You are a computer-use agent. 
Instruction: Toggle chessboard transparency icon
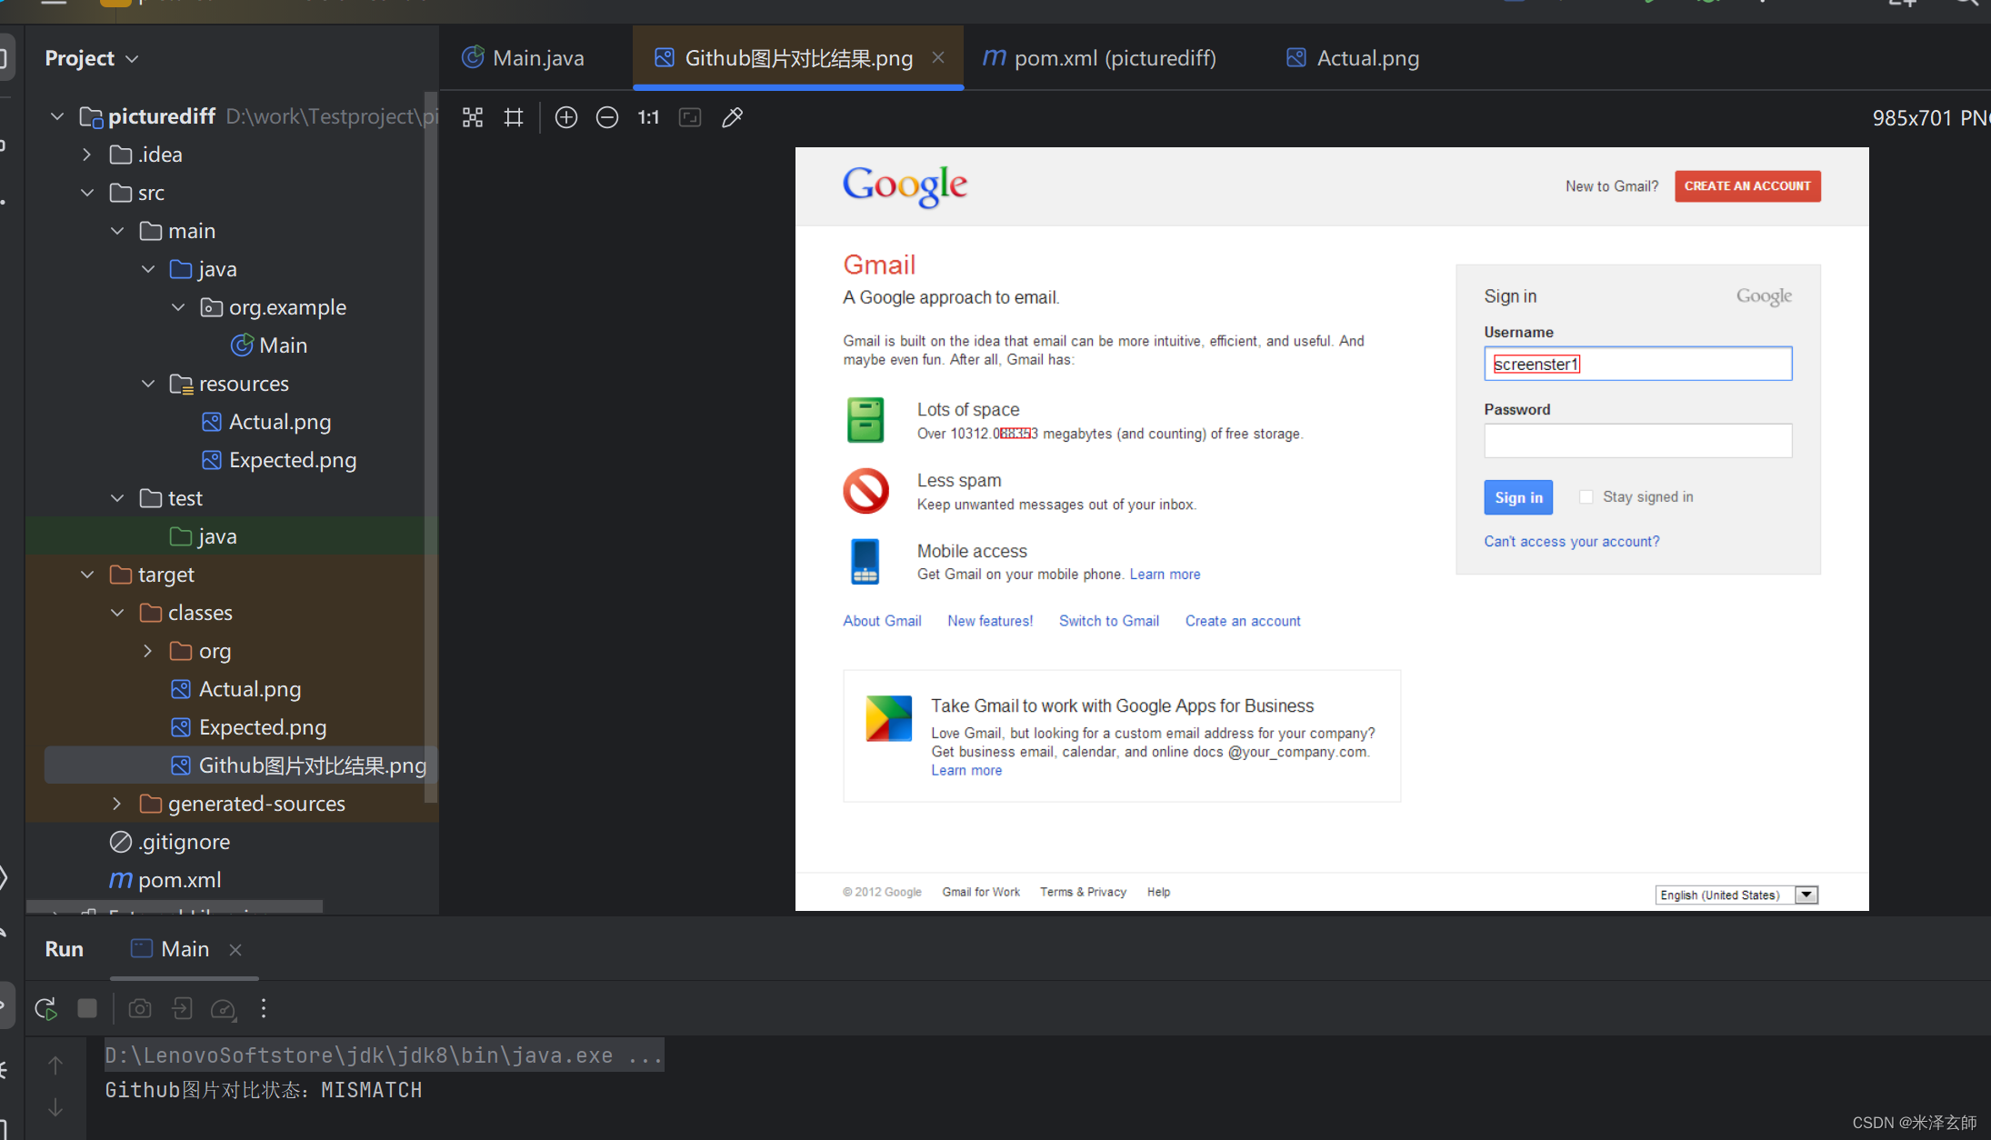tap(473, 117)
